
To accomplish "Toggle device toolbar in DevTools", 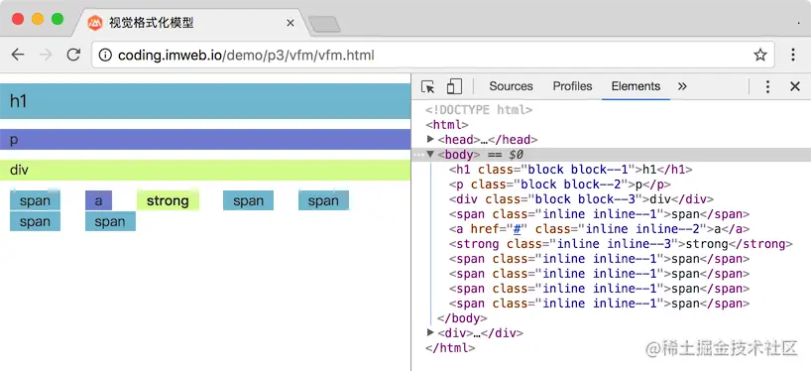I will click(x=454, y=86).
